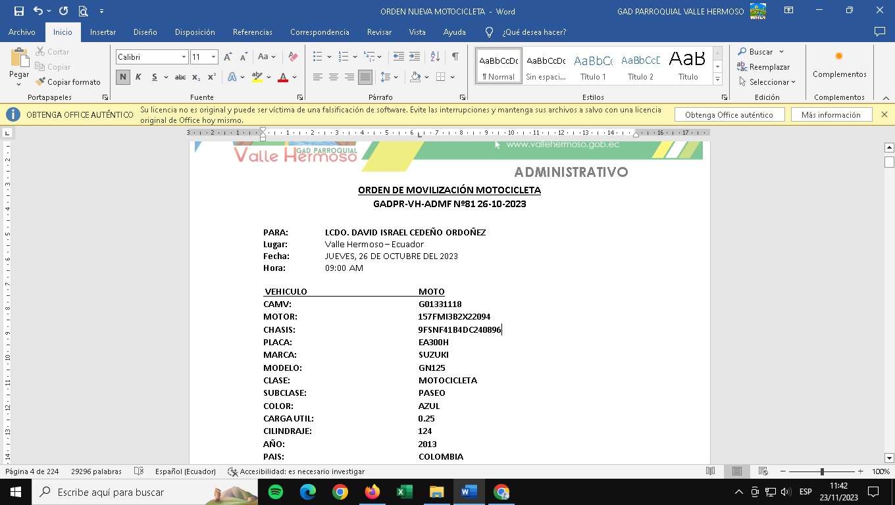
Task: Open the Diseño ribbon tab
Action: (145, 32)
